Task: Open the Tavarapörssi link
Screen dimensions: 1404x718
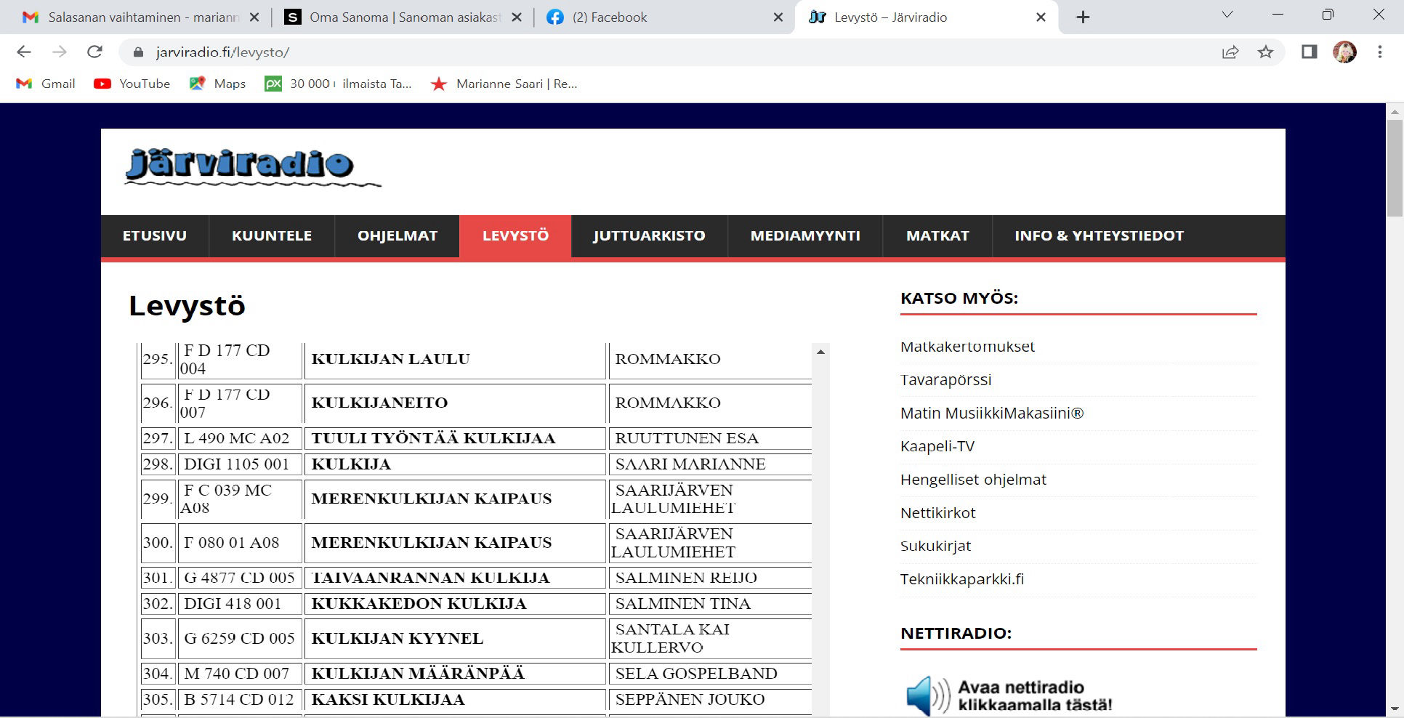Action: (945, 379)
